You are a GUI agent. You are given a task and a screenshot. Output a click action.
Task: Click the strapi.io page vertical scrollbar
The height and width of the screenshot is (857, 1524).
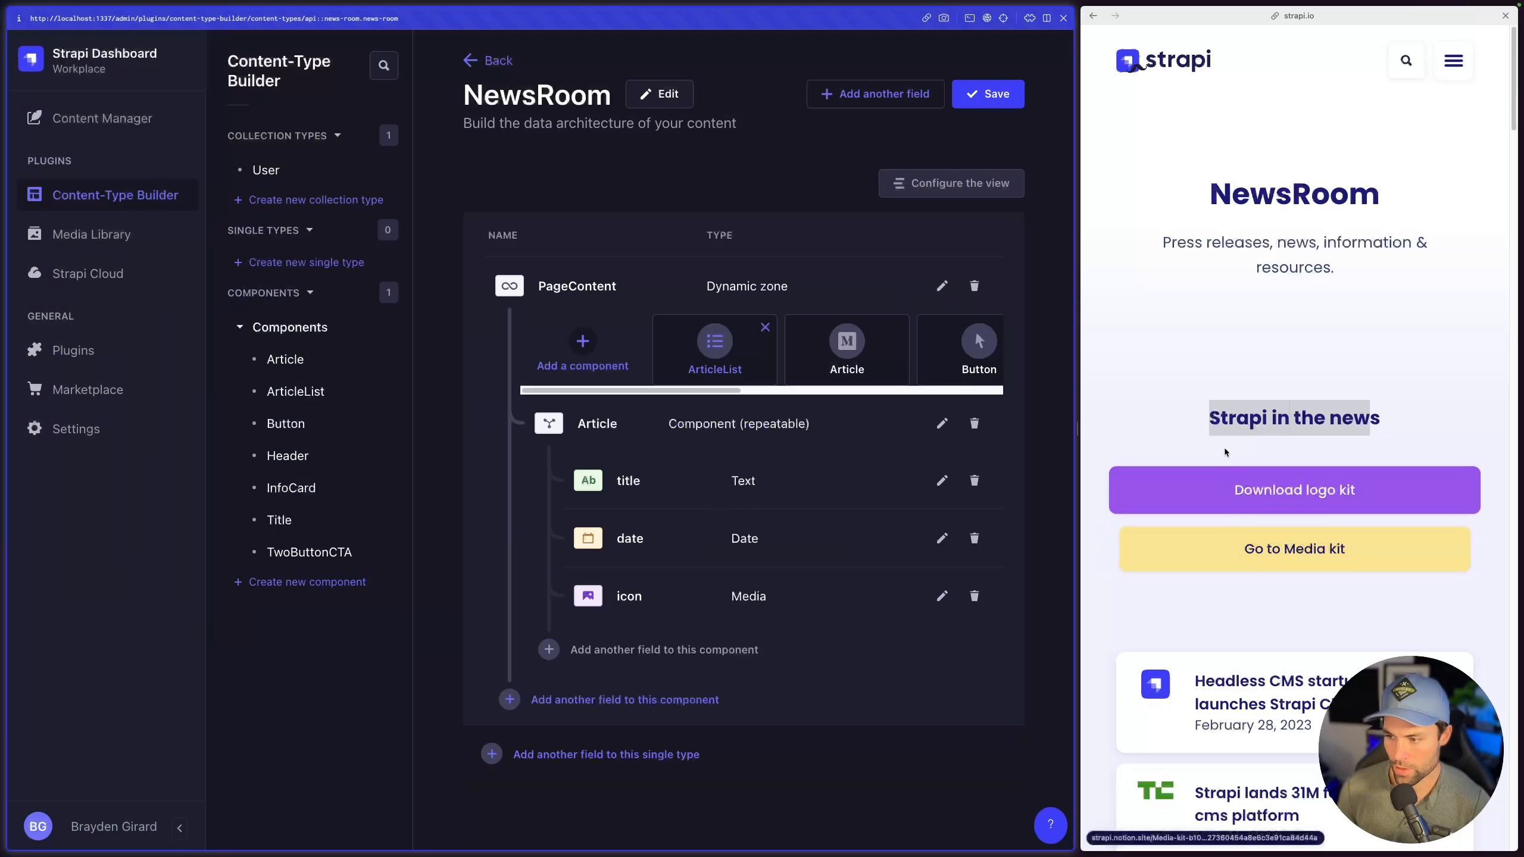(1513, 77)
